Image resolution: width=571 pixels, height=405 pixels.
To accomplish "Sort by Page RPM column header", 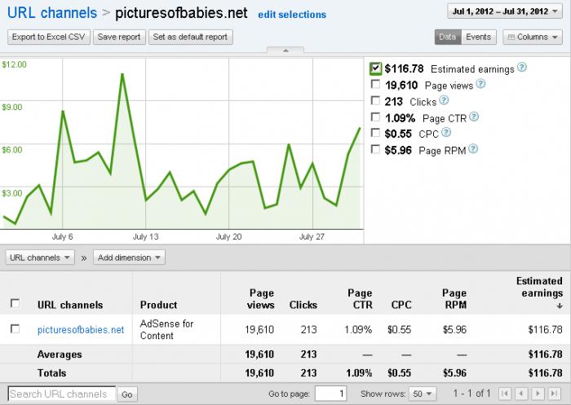I will click(x=454, y=299).
